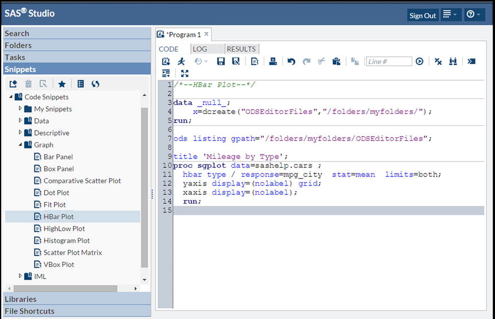Image resolution: width=495 pixels, height=319 pixels.
Task: Click the list view icon in Snippets toolbar
Action: point(80,84)
